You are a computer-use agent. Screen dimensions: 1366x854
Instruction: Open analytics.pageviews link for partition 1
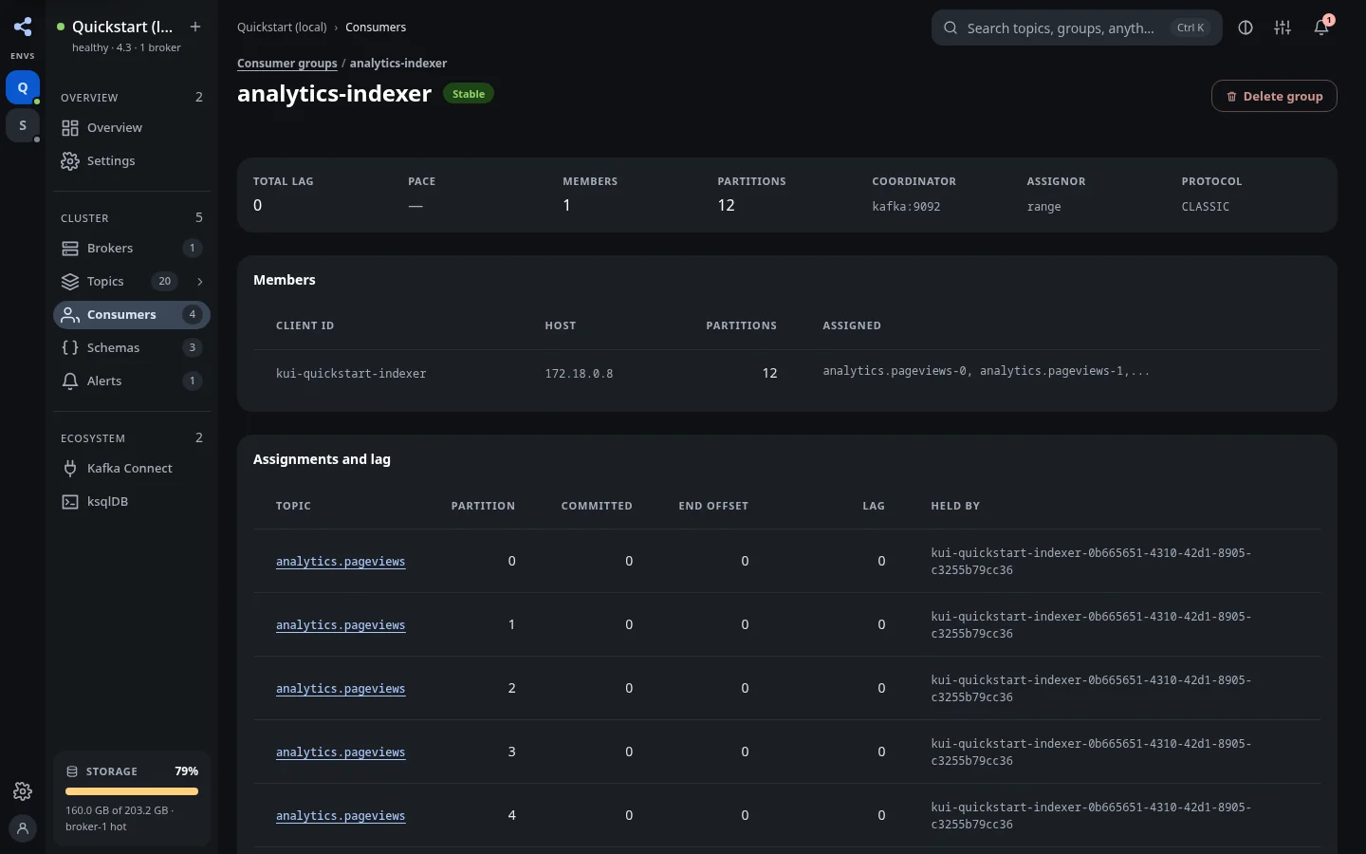341,625
